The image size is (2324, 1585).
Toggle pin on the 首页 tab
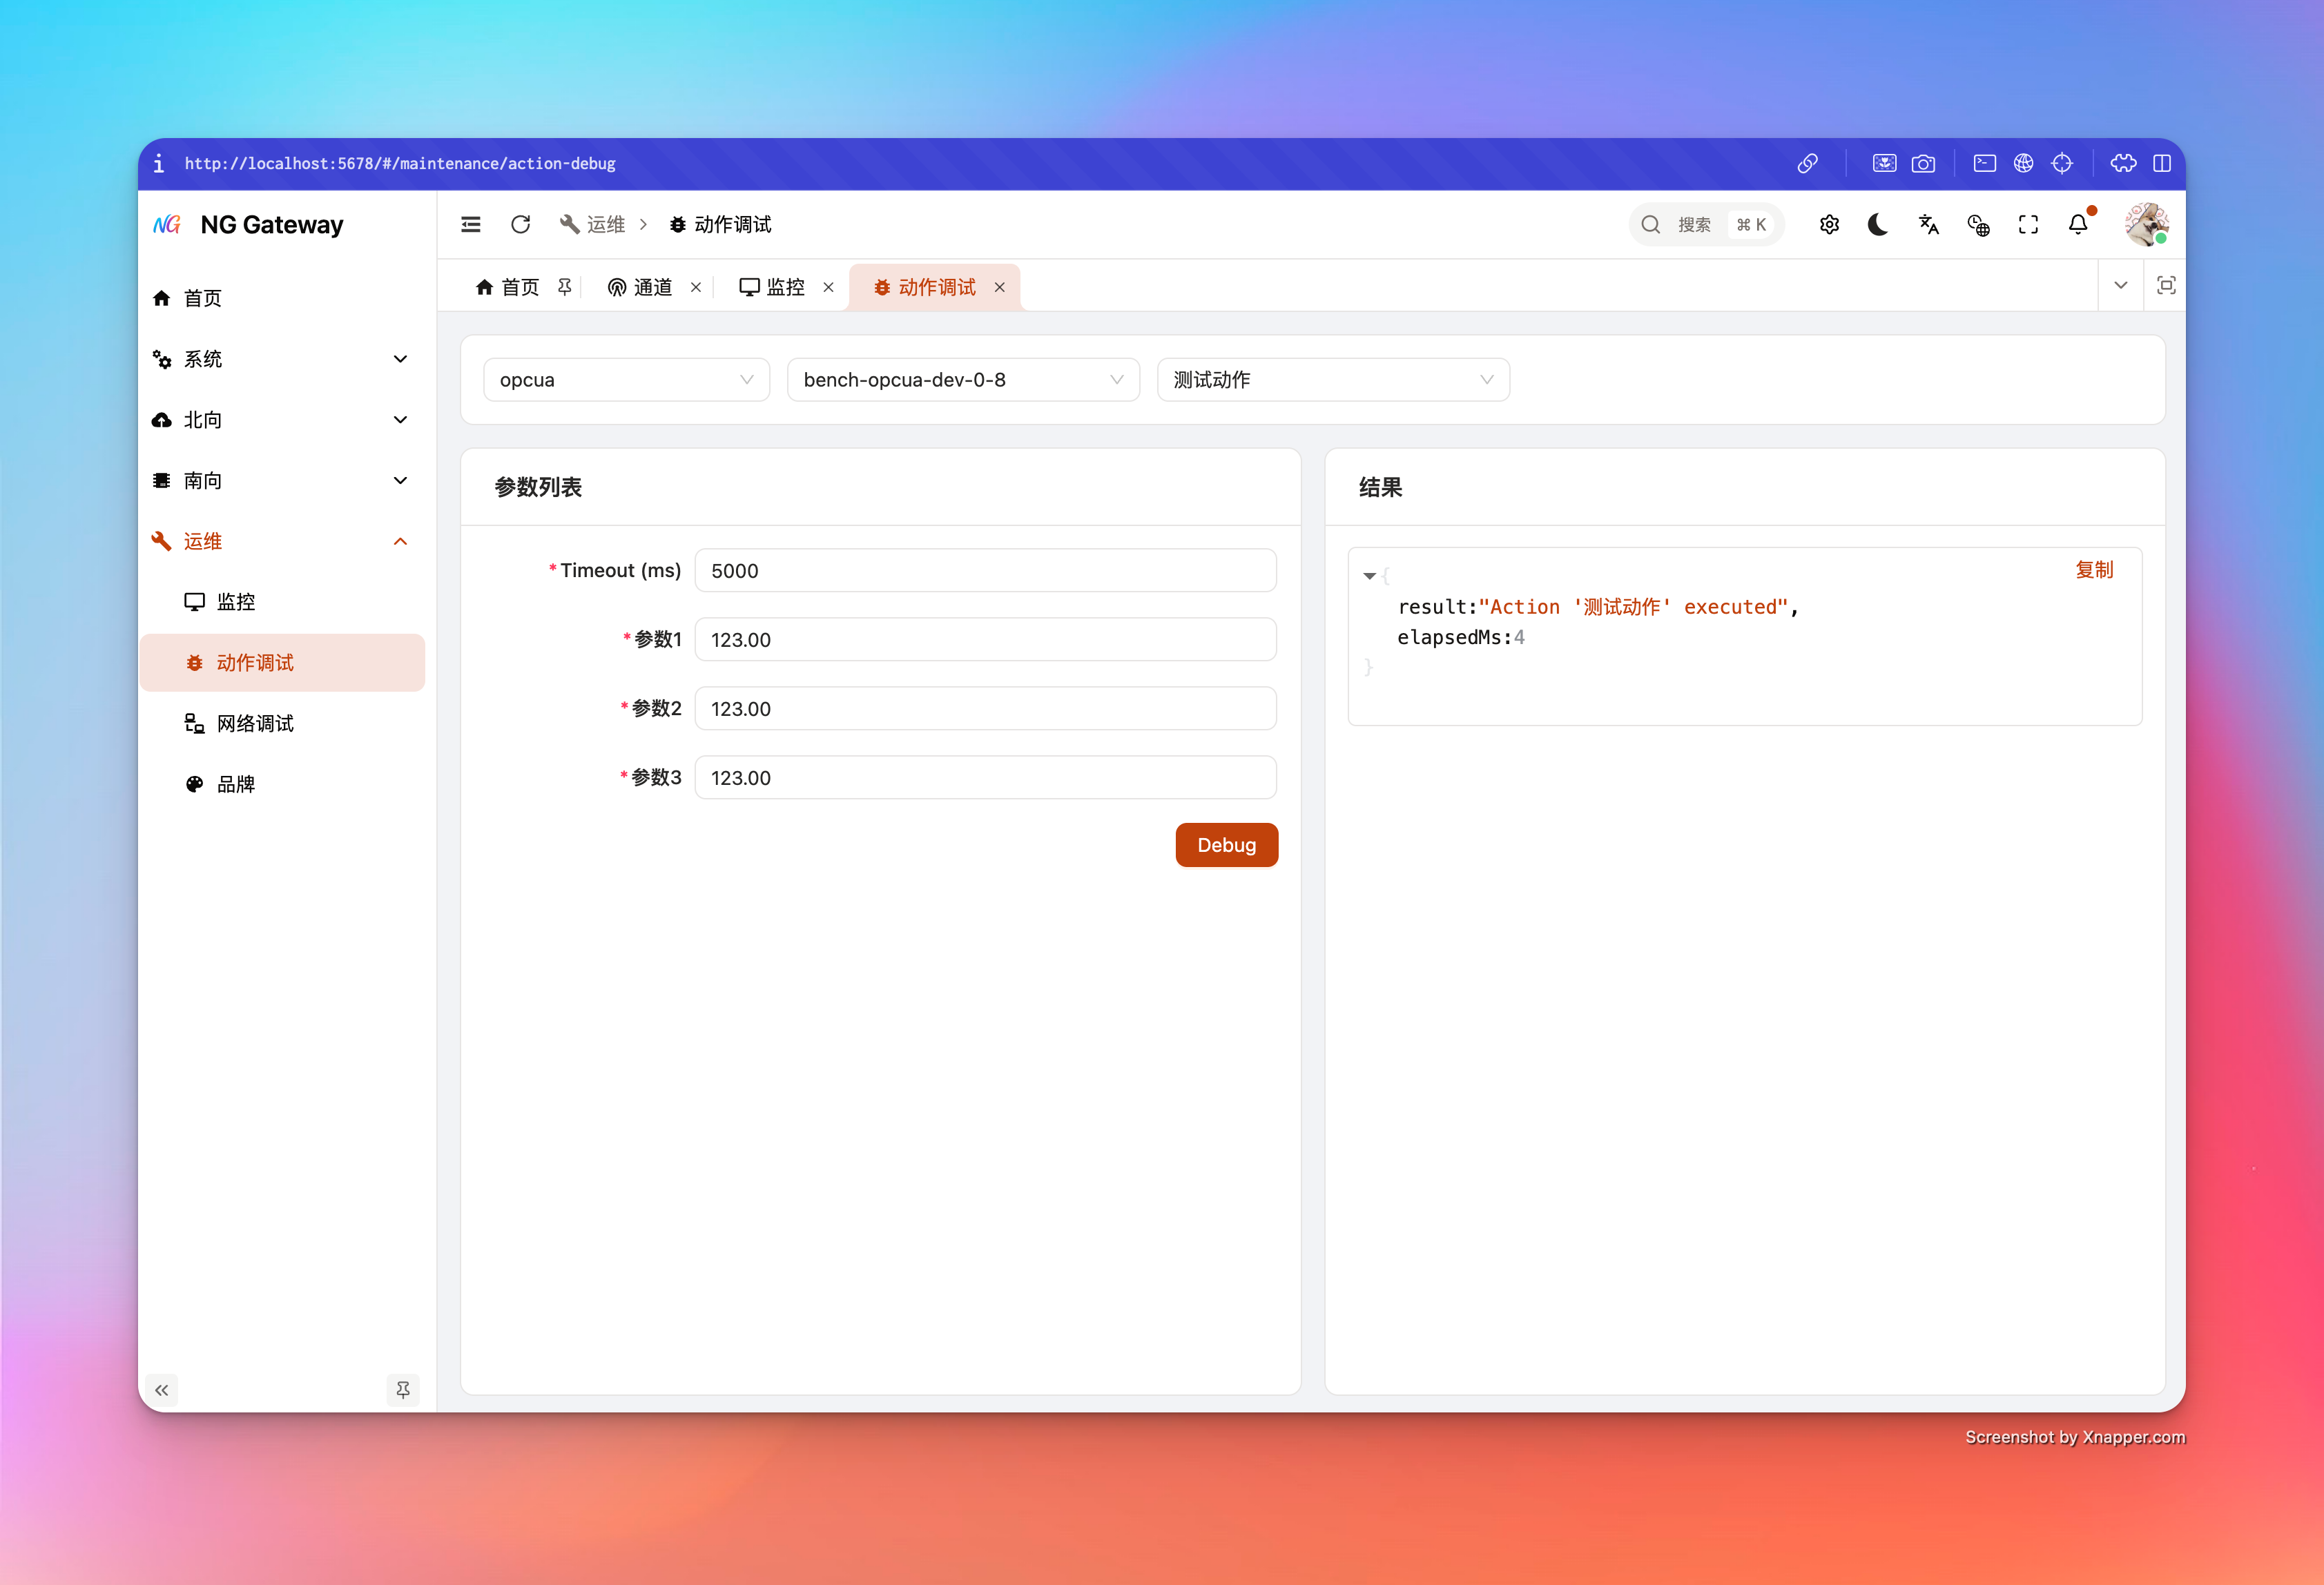coord(565,287)
